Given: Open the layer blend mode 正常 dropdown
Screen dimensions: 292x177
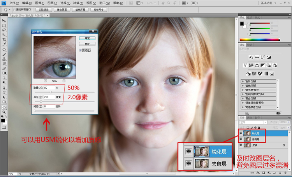Looking at the screenshot, I should pyautogui.click(x=253, y=122).
